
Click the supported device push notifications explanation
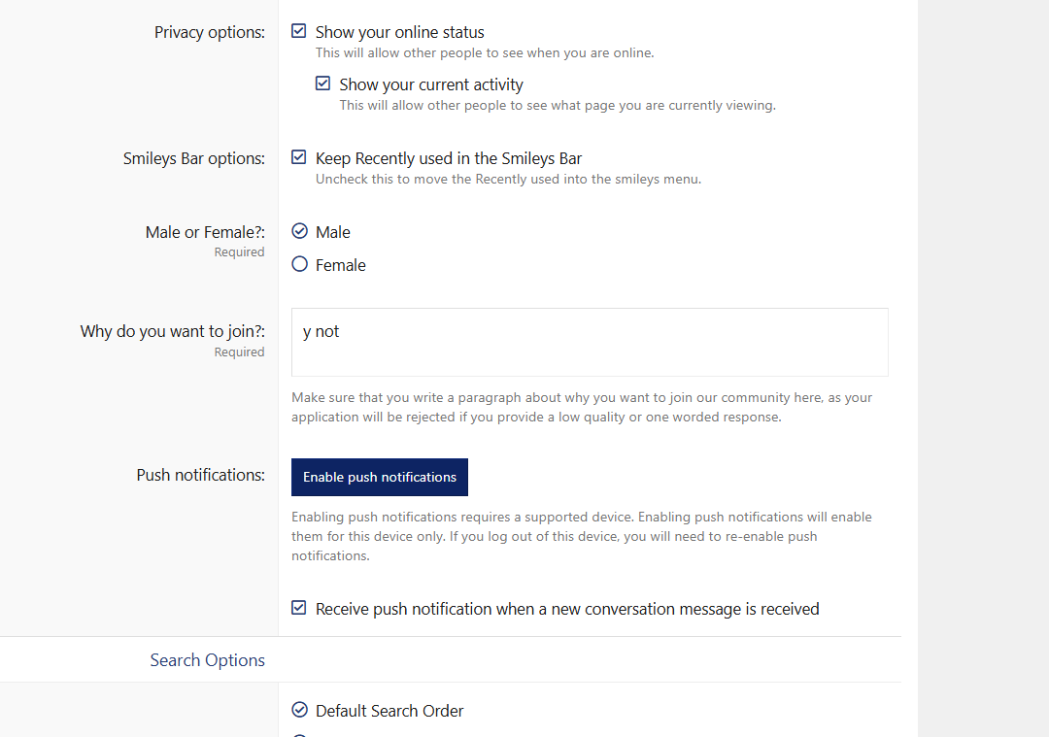[x=582, y=536]
